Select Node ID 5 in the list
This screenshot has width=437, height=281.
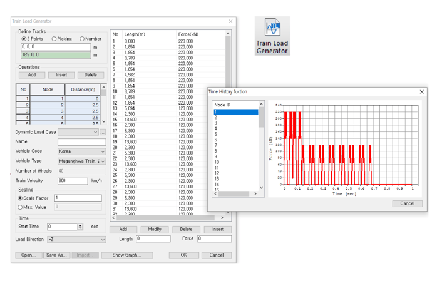235,135
